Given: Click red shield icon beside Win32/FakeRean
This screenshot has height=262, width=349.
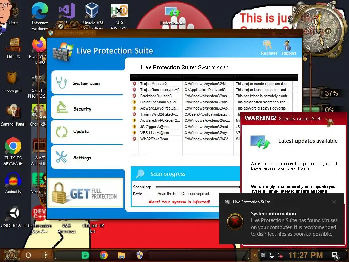Looking at the screenshot, I should (134, 139).
